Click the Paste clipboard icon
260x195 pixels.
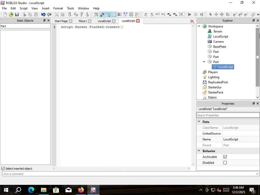coord(36,14)
